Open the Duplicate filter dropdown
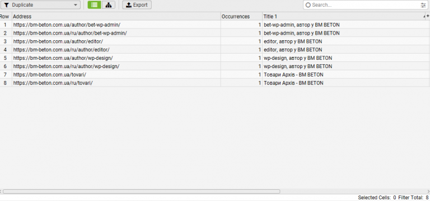This screenshot has height=201, width=430. (x=40, y=5)
